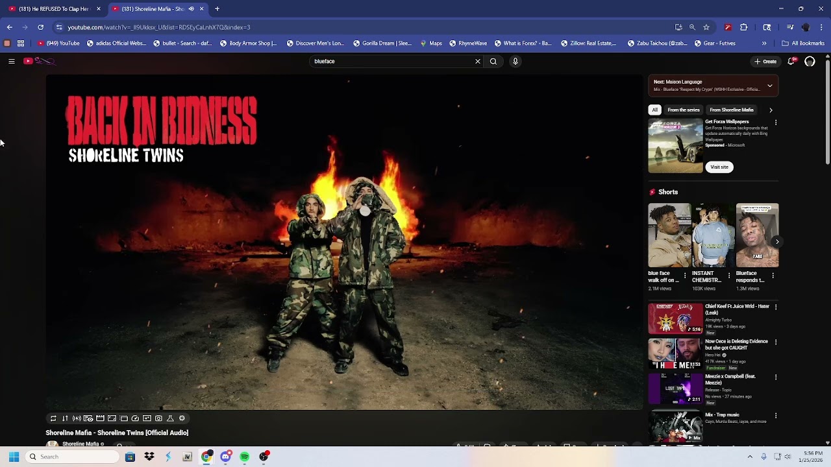Click Visit site on Forza ad
Image resolution: width=831 pixels, height=467 pixels.
click(719, 167)
